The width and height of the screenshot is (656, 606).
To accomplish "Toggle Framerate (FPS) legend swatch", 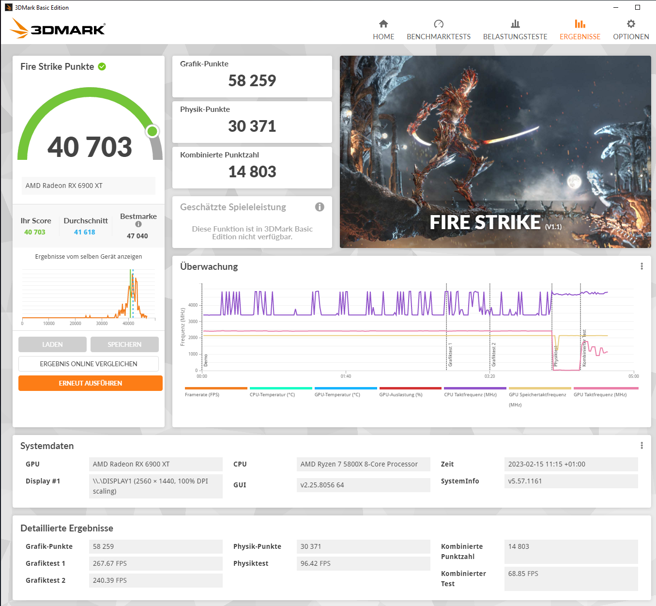I will [x=216, y=388].
